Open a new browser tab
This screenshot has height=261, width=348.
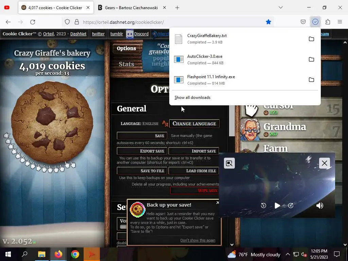click(x=177, y=8)
